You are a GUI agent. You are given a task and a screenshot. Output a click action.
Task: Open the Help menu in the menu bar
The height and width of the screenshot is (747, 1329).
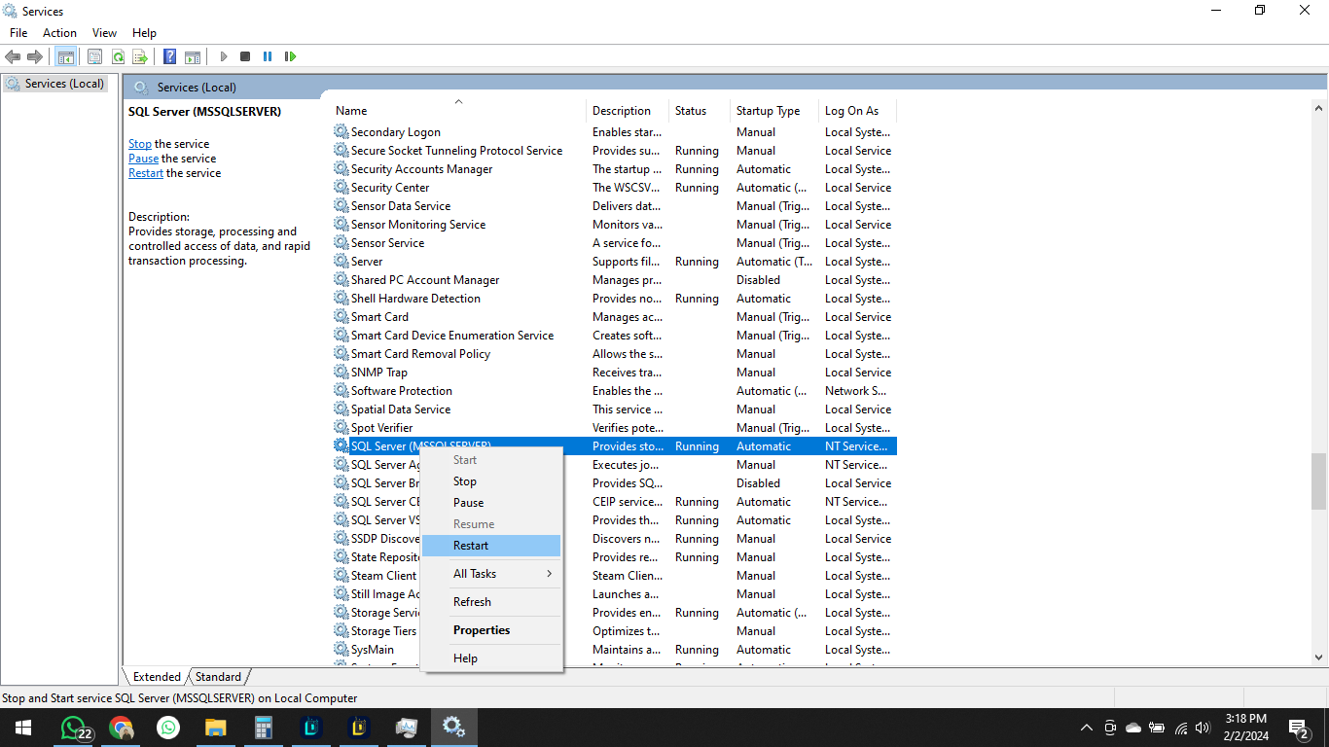(144, 32)
